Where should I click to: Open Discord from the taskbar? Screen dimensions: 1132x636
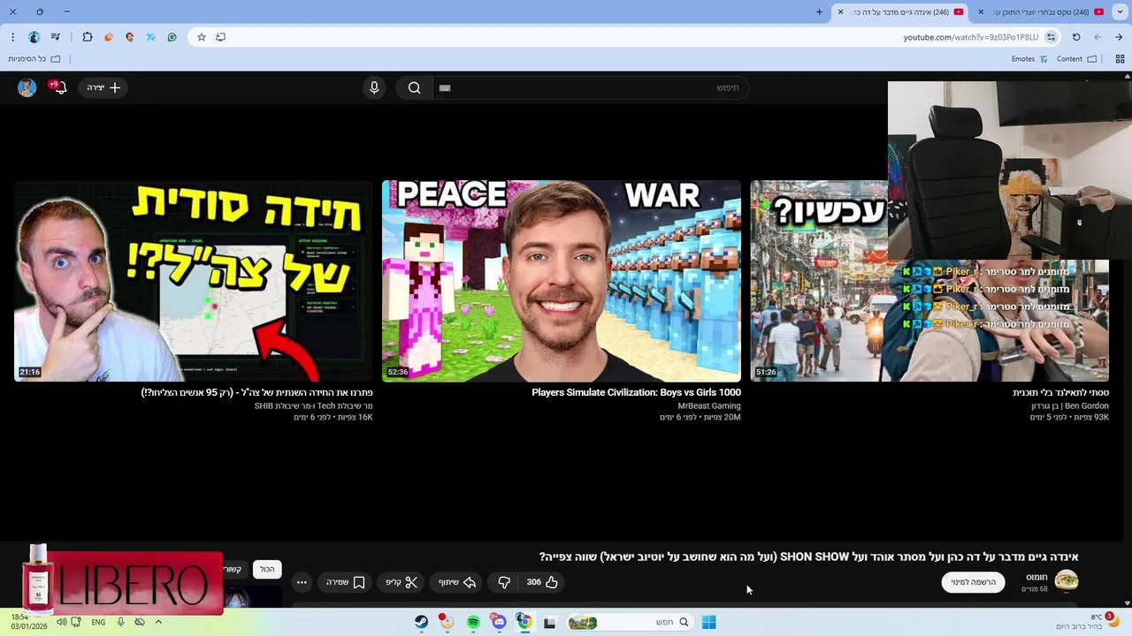pyautogui.click(x=499, y=622)
